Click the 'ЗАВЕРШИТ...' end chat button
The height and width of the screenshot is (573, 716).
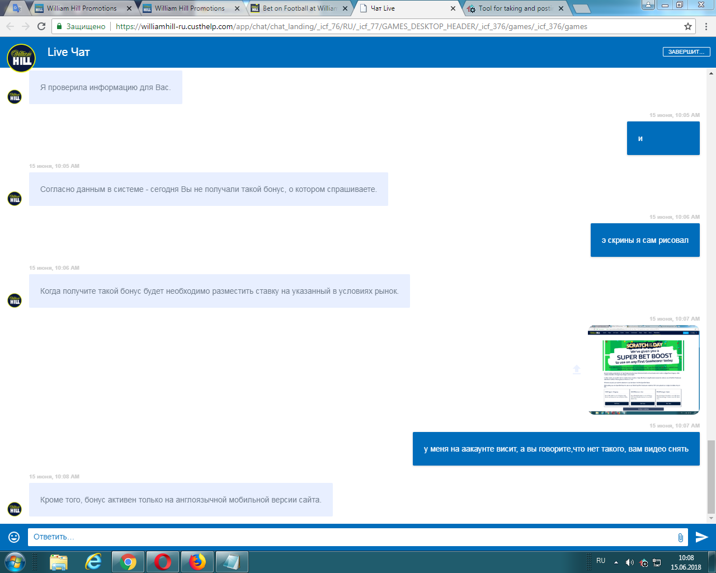[686, 52]
